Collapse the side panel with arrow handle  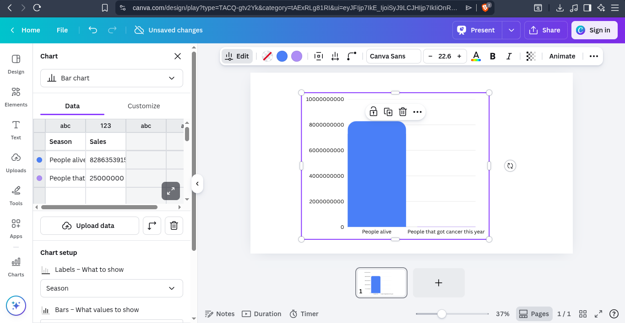tap(197, 184)
